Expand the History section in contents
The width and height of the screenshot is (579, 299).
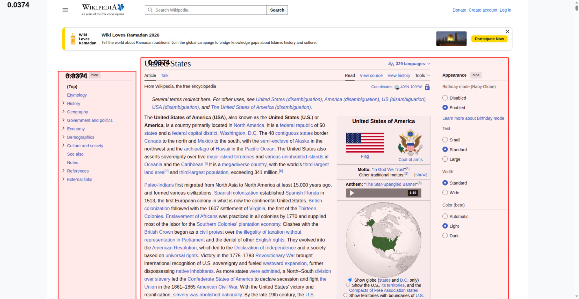point(63,103)
